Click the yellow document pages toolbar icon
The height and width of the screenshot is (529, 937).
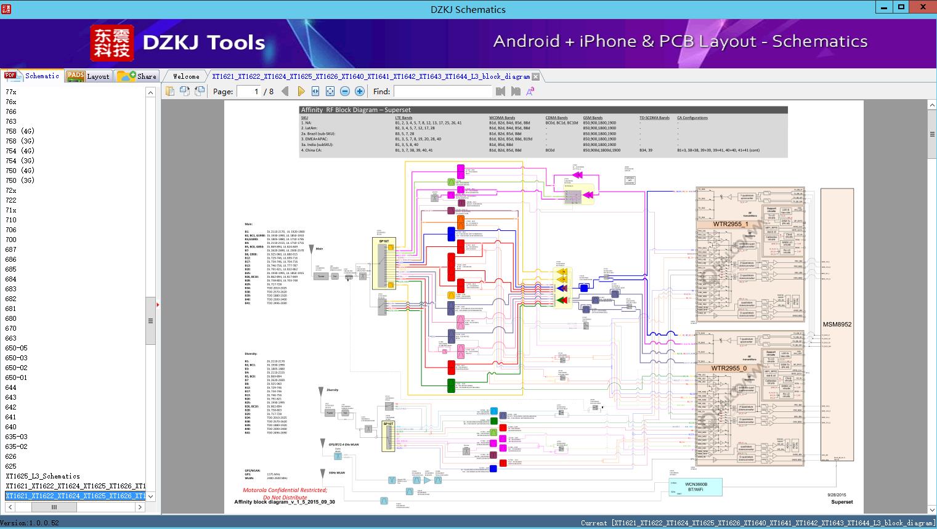click(x=170, y=91)
